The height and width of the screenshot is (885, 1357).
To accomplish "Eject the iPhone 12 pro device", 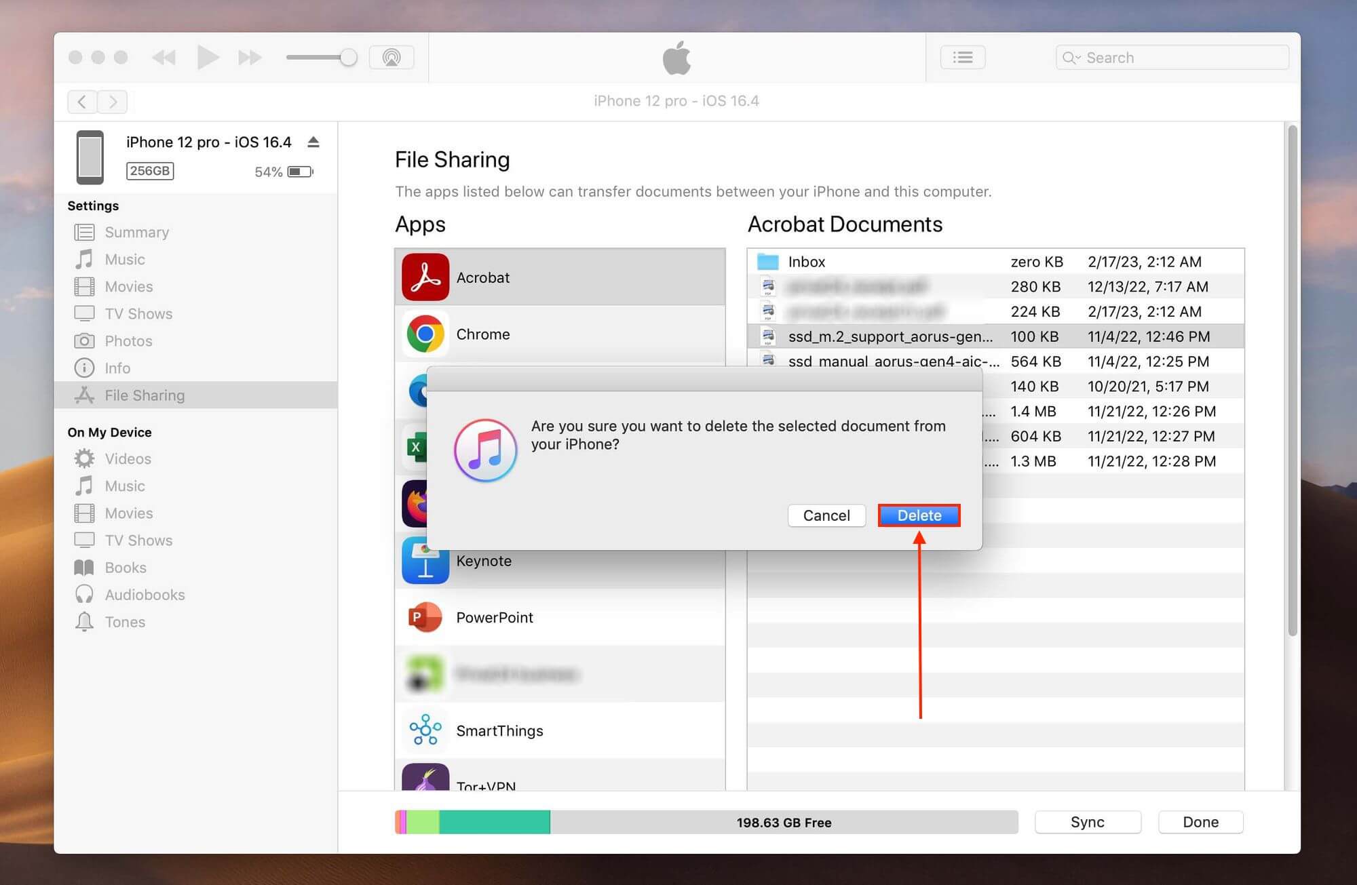I will pos(313,142).
